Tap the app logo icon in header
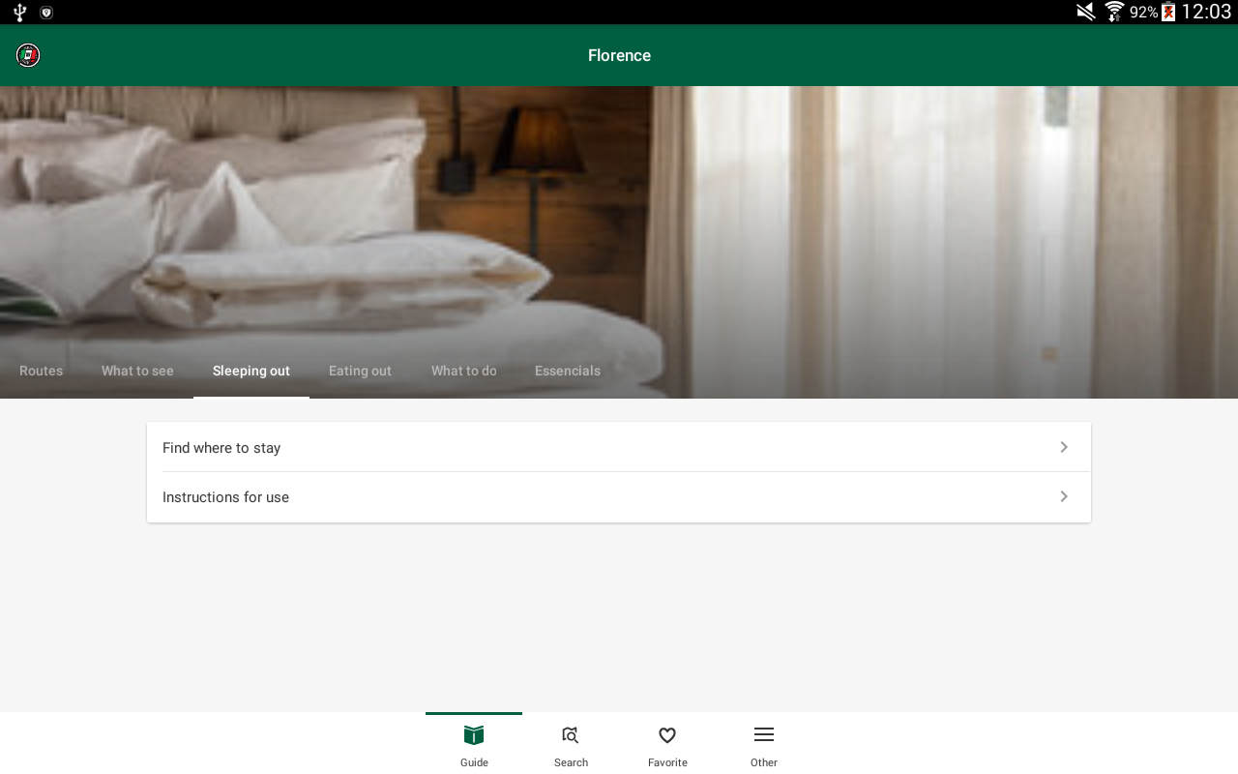The width and height of the screenshot is (1238, 774). click(28, 55)
